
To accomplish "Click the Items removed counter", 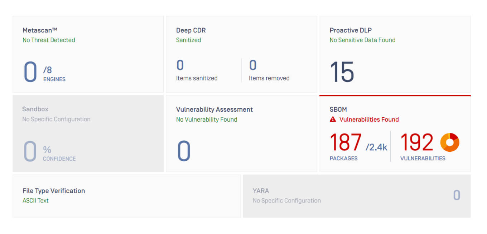I will (253, 65).
